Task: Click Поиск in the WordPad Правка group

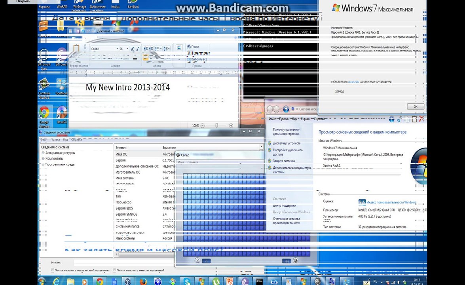Action: click(x=193, y=47)
